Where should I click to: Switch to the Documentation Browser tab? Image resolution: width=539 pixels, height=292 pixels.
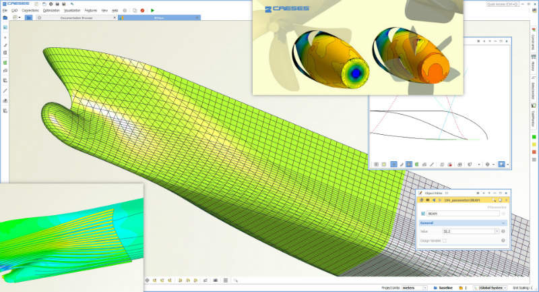coord(75,18)
